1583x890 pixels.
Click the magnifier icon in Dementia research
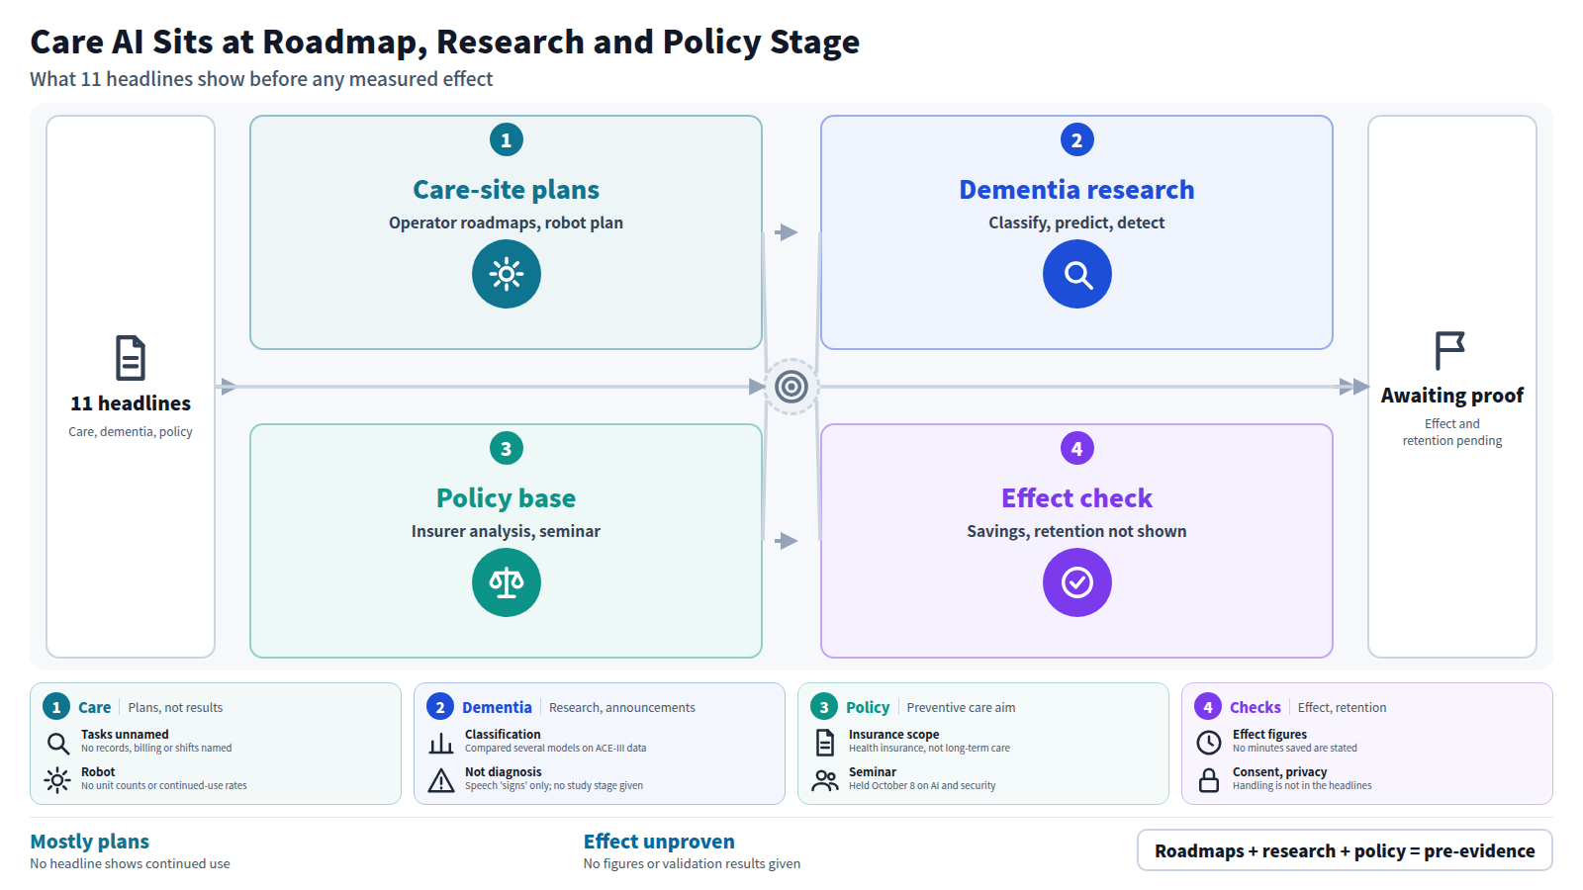click(1077, 274)
